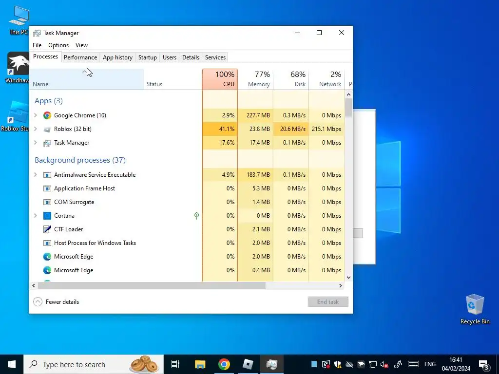Open the clock showing 16:41
The width and height of the screenshot is (499, 374).
click(x=456, y=364)
